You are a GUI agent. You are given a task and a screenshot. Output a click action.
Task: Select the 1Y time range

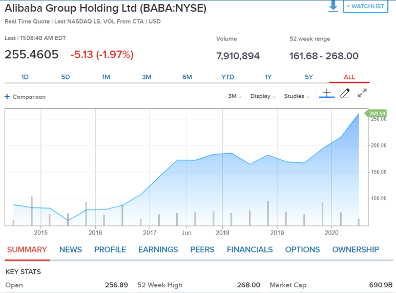(268, 77)
